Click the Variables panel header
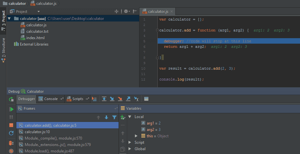The height and width of the screenshot is (154, 300). tap(210, 108)
